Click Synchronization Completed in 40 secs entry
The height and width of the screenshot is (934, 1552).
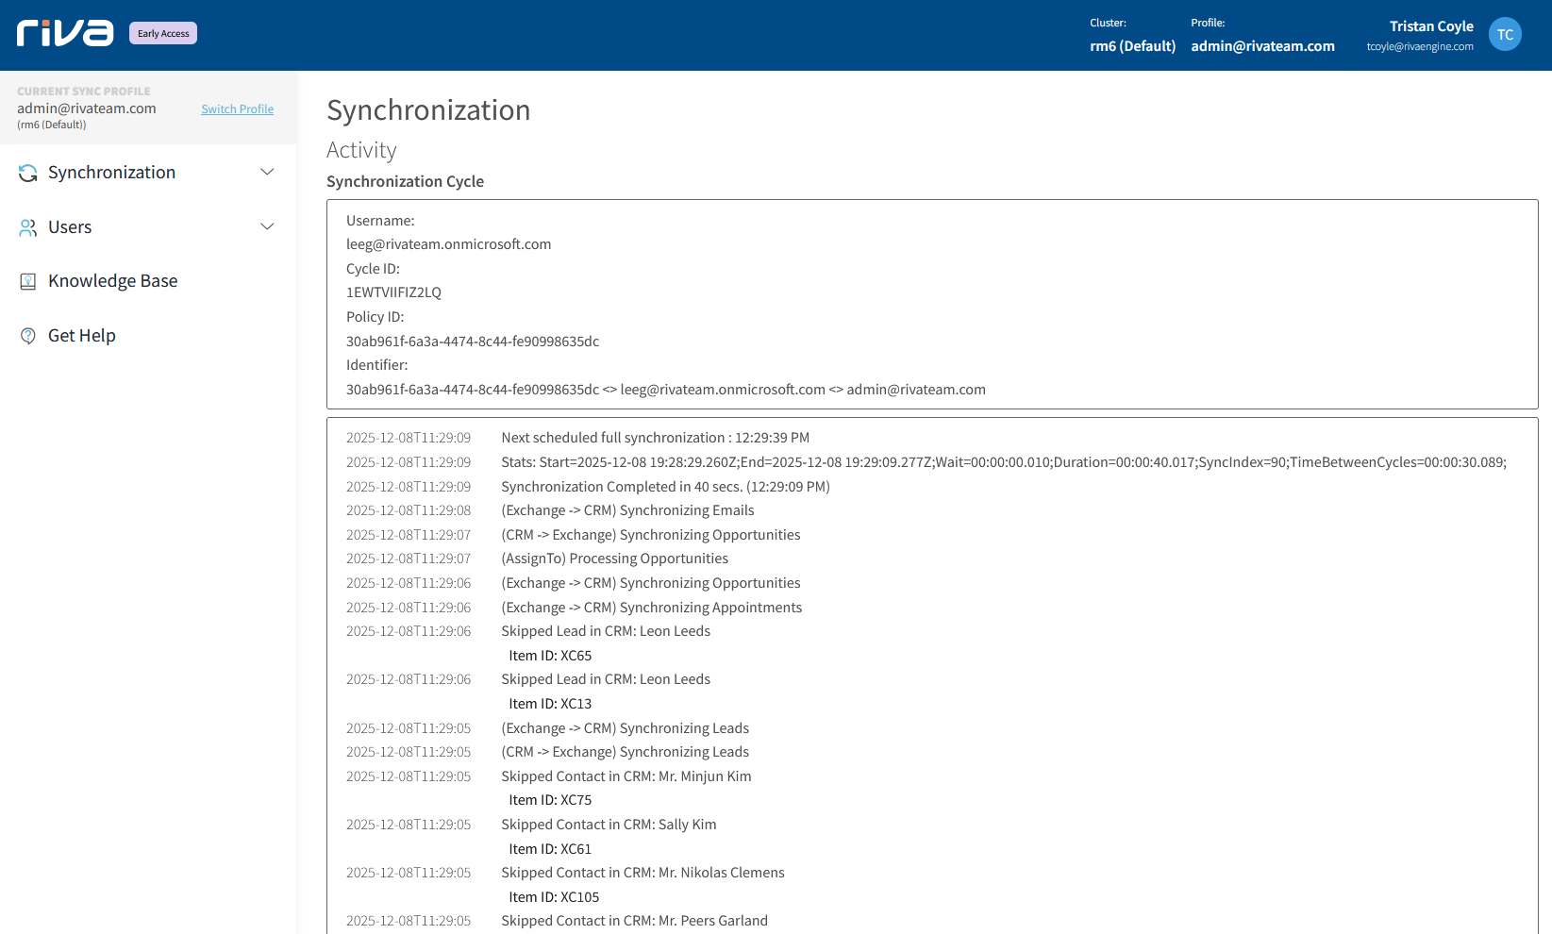point(665,487)
